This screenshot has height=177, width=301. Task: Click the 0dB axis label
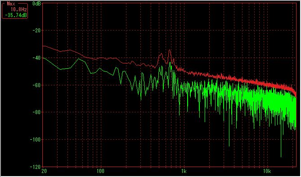click(x=36, y=3)
